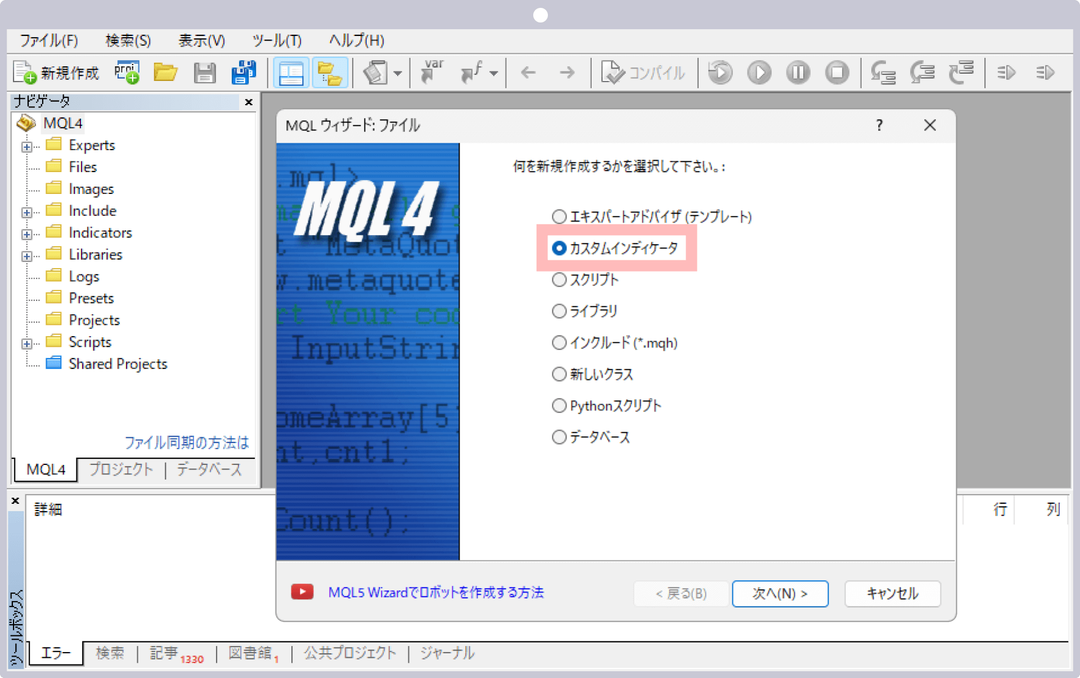Screen dimensions: 1080x678
Task: Click the forward arrow navigation icon
Action: click(567, 73)
